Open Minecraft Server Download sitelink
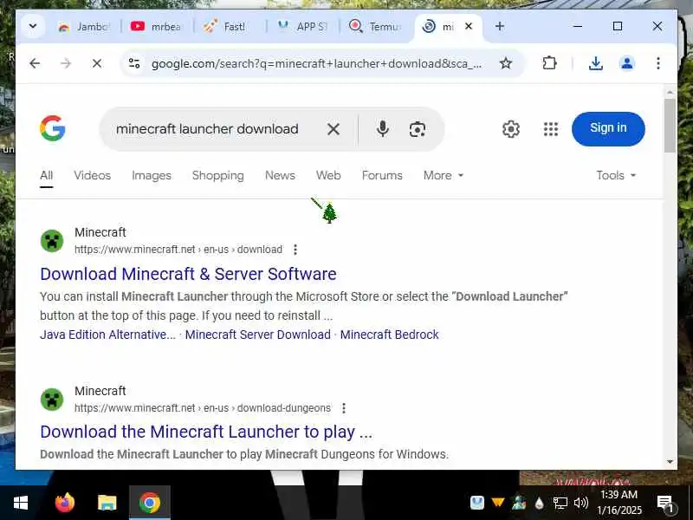693x520 pixels. [x=257, y=335]
